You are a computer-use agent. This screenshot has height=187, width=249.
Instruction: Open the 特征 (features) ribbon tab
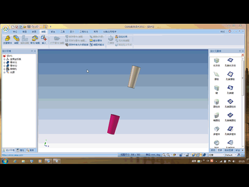(15, 32)
